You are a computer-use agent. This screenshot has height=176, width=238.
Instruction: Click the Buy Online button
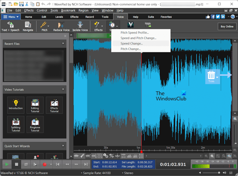(x=227, y=27)
